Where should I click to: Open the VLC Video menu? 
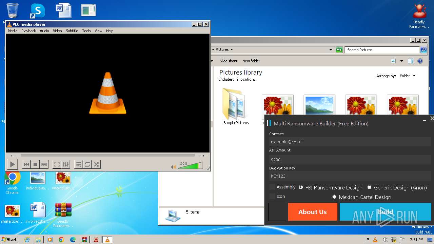click(x=57, y=31)
